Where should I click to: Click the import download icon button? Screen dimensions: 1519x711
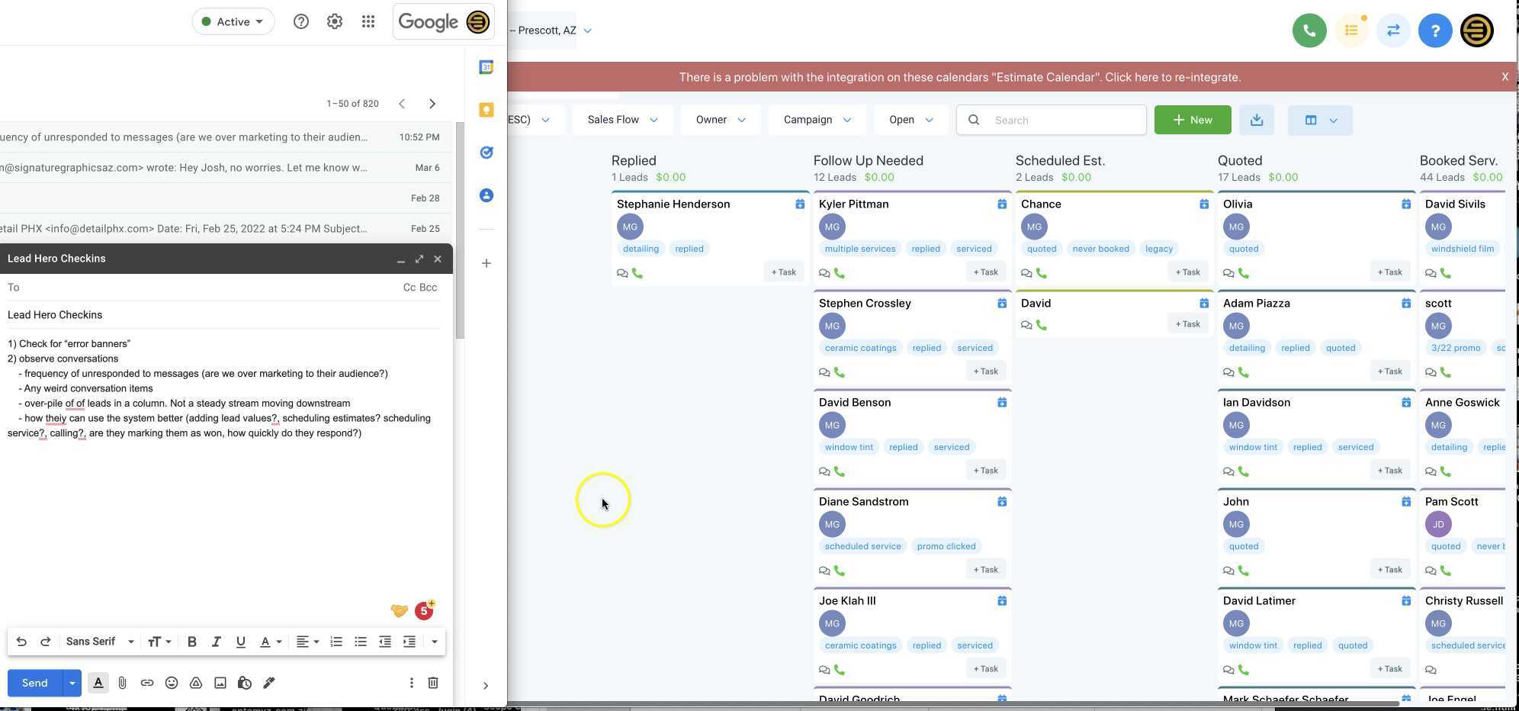[1257, 120]
